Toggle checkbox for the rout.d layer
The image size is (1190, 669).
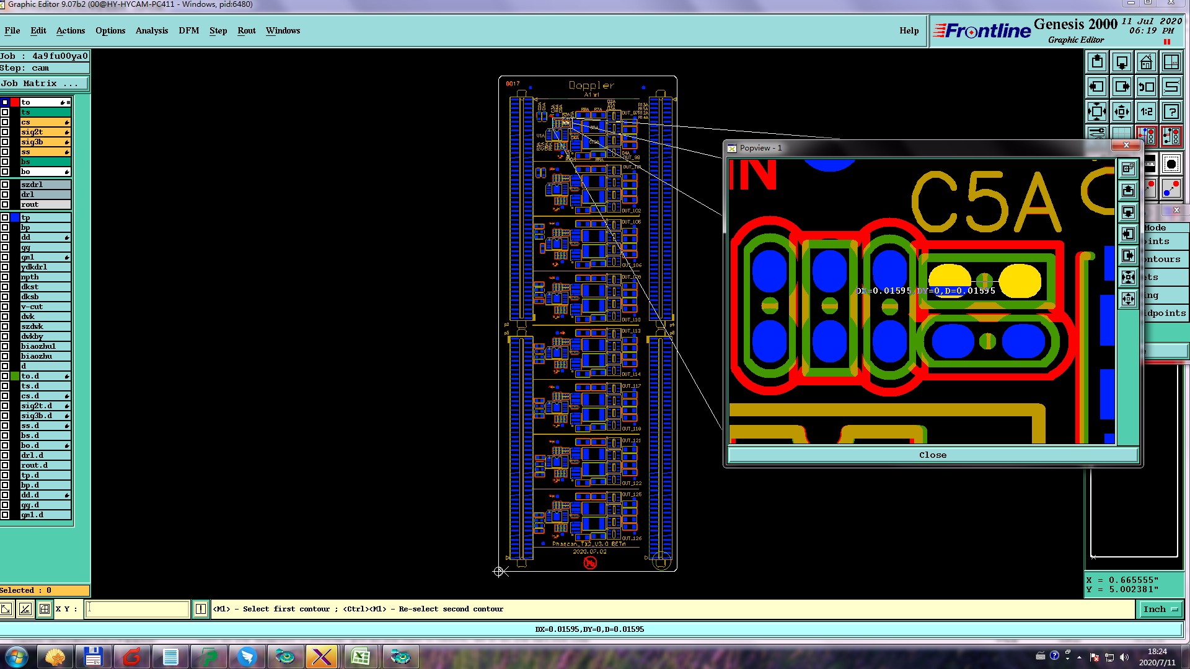pos(5,465)
